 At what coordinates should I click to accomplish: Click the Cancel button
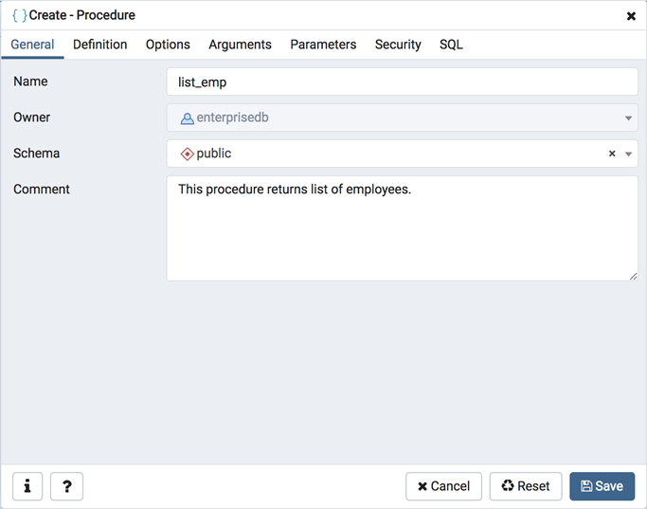[443, 486]
